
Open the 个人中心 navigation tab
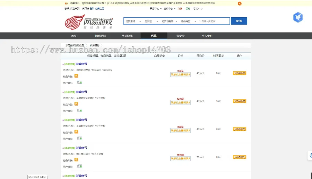[x=207, y=36]
